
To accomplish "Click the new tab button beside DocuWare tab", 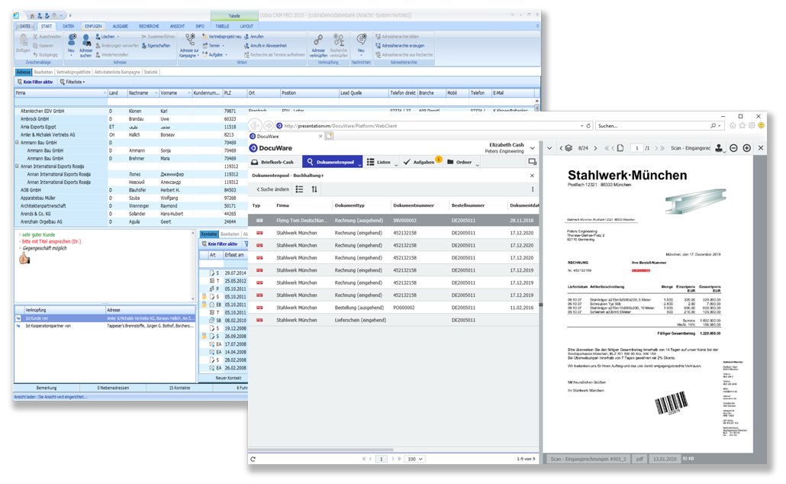I will coord(329,136).
